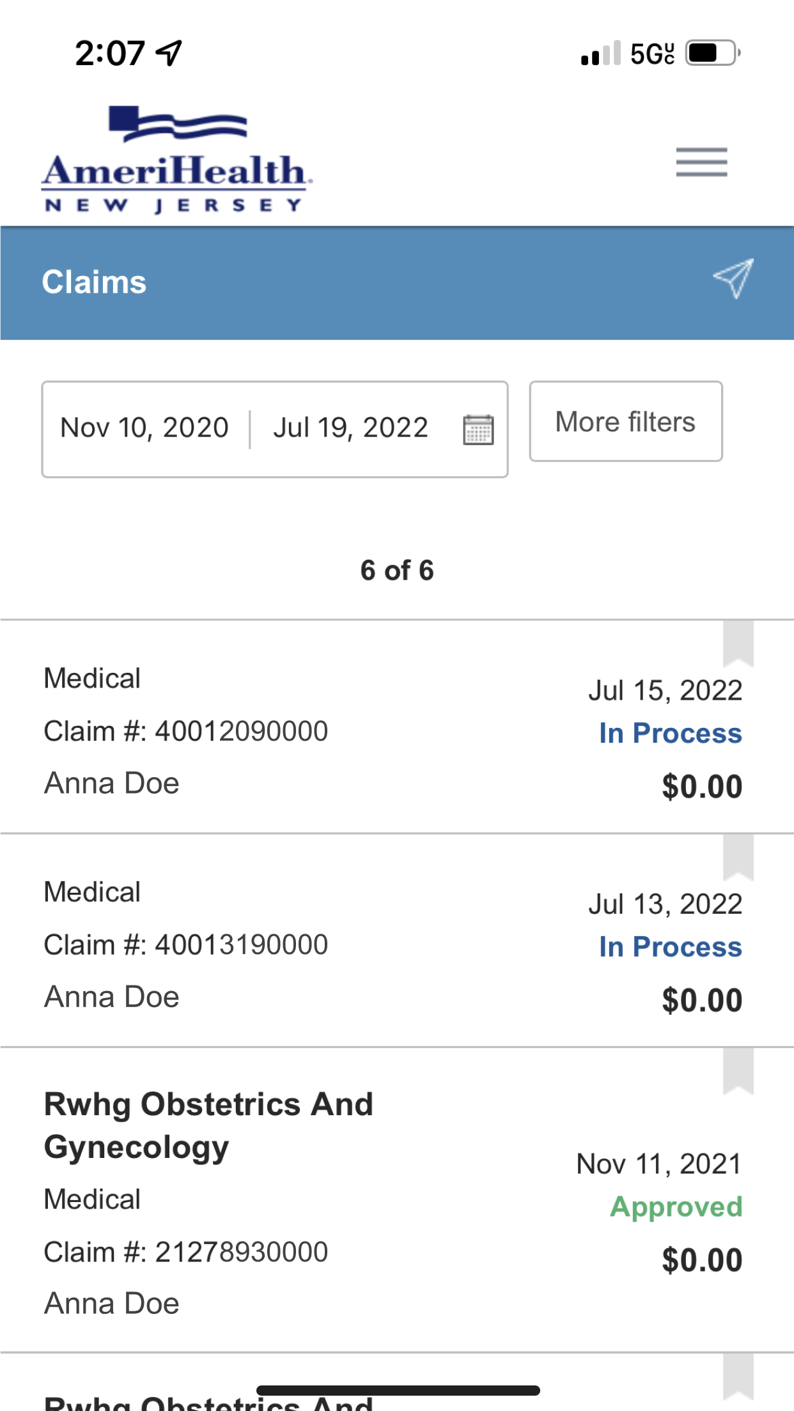
Task: Change the Jul 19, 2022 end date
Action: pyautogui.click(x=350, y=428)
